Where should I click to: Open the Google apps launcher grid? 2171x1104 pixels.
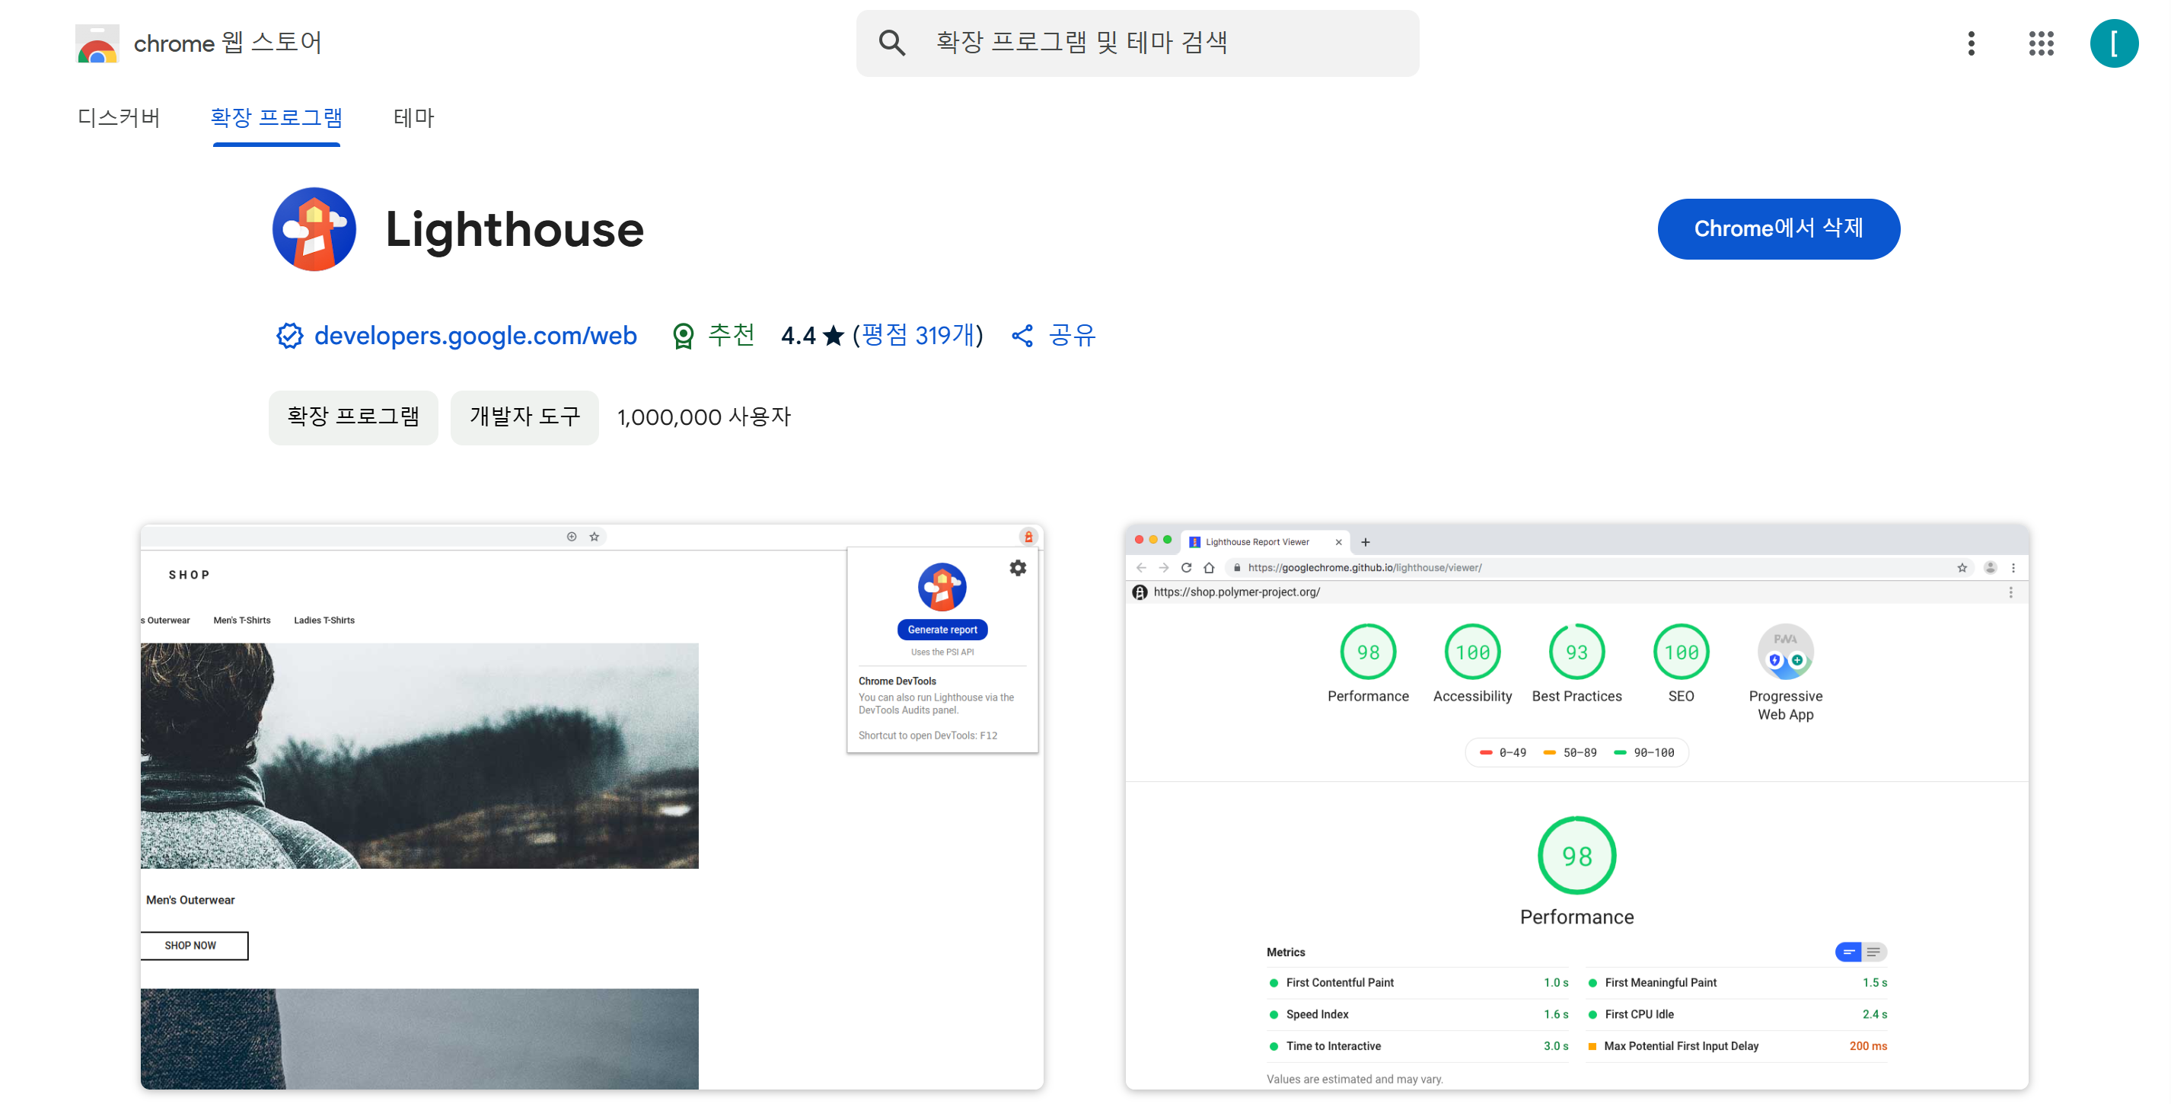coord(2040,43)
